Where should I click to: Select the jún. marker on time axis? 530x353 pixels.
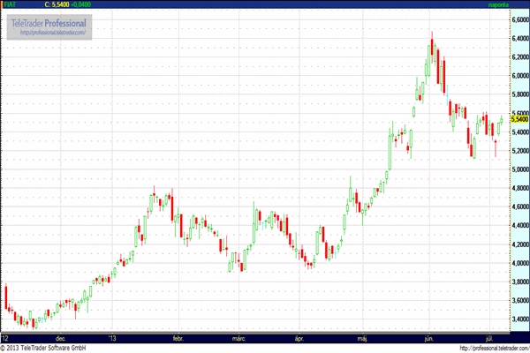point(429,337)
